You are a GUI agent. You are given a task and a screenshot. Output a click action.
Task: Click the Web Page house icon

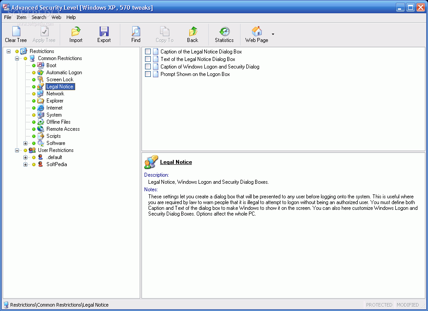click(256, 31)
